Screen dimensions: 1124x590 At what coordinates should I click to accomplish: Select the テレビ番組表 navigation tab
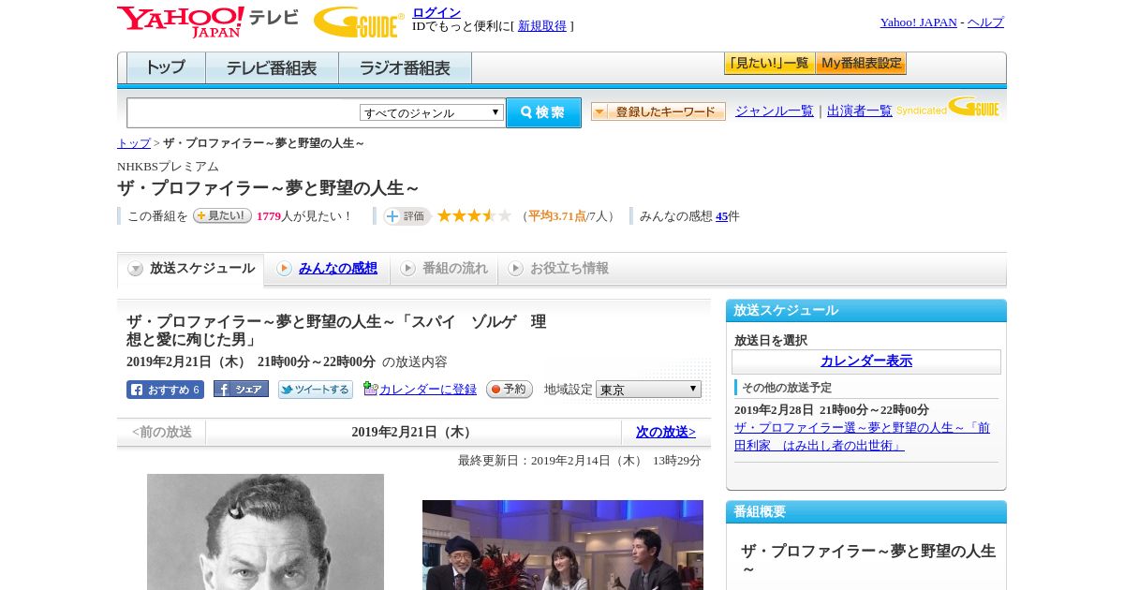[x=272, y=68]
